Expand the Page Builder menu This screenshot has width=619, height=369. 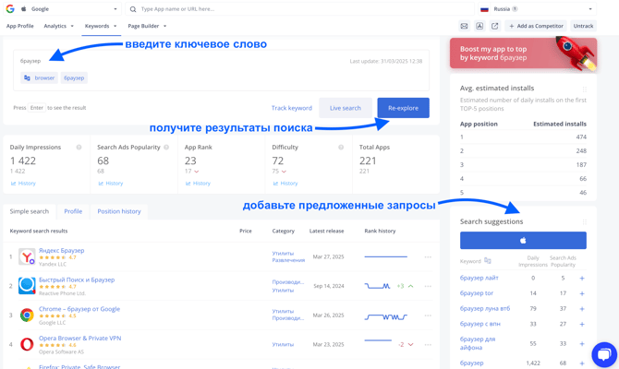pyautogui.click(x=147, y=26)
